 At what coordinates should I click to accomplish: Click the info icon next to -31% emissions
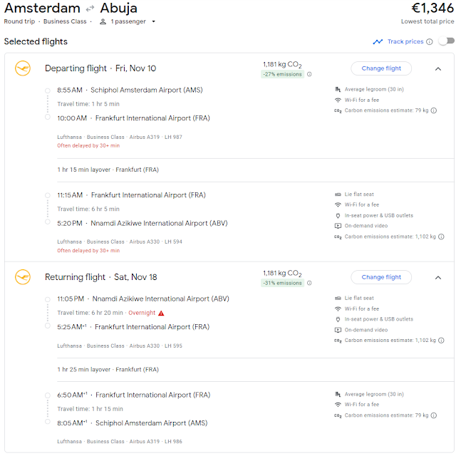[309, 283]
